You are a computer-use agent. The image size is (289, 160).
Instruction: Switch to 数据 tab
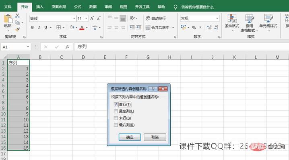coord(93,7)
